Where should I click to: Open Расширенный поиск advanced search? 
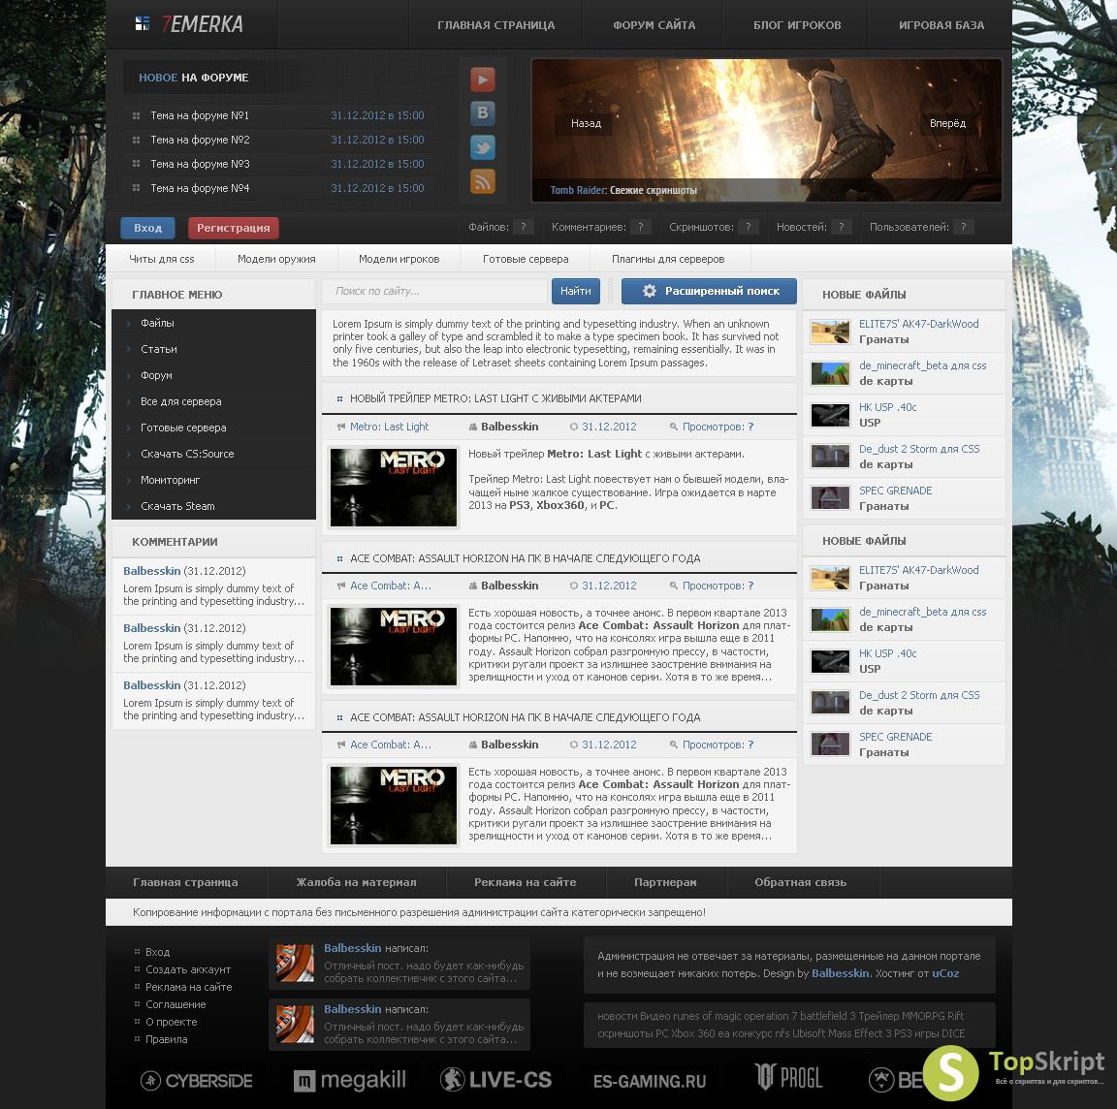pyautogui.click(x=709, y=291)
